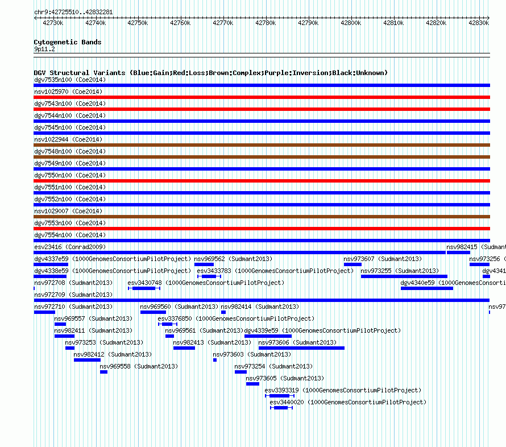Open the nsv969561 (Sudmant2013) label
Image resolution: width=506 pixels, height=447 pixels.
204,330
